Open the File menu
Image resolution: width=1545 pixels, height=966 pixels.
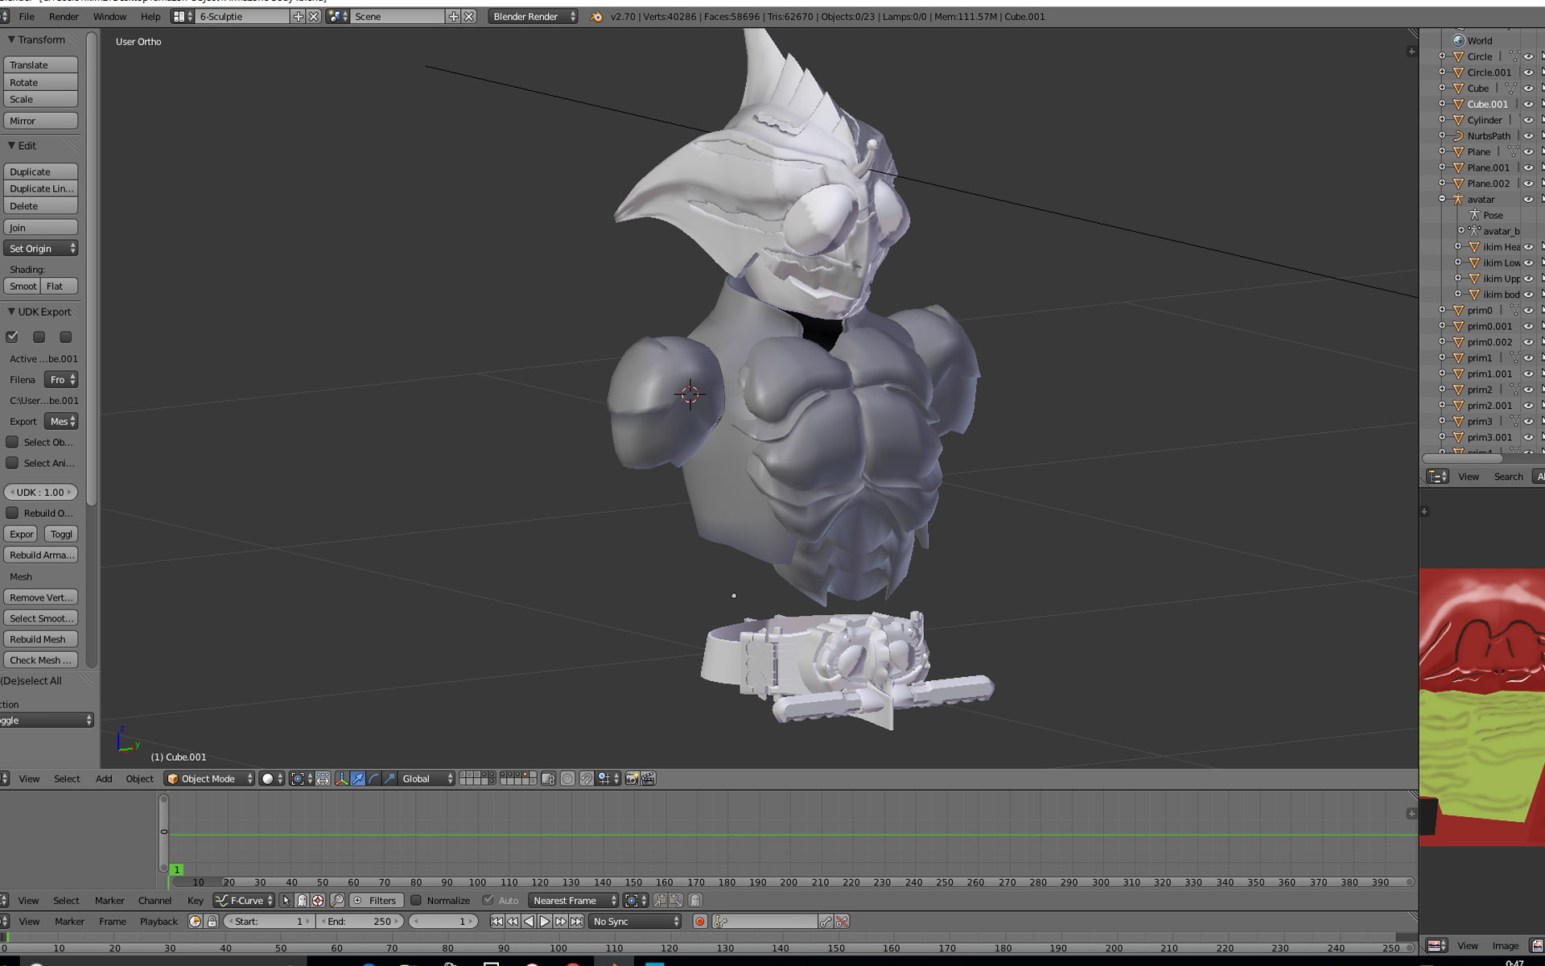click(x=27, y=16)
